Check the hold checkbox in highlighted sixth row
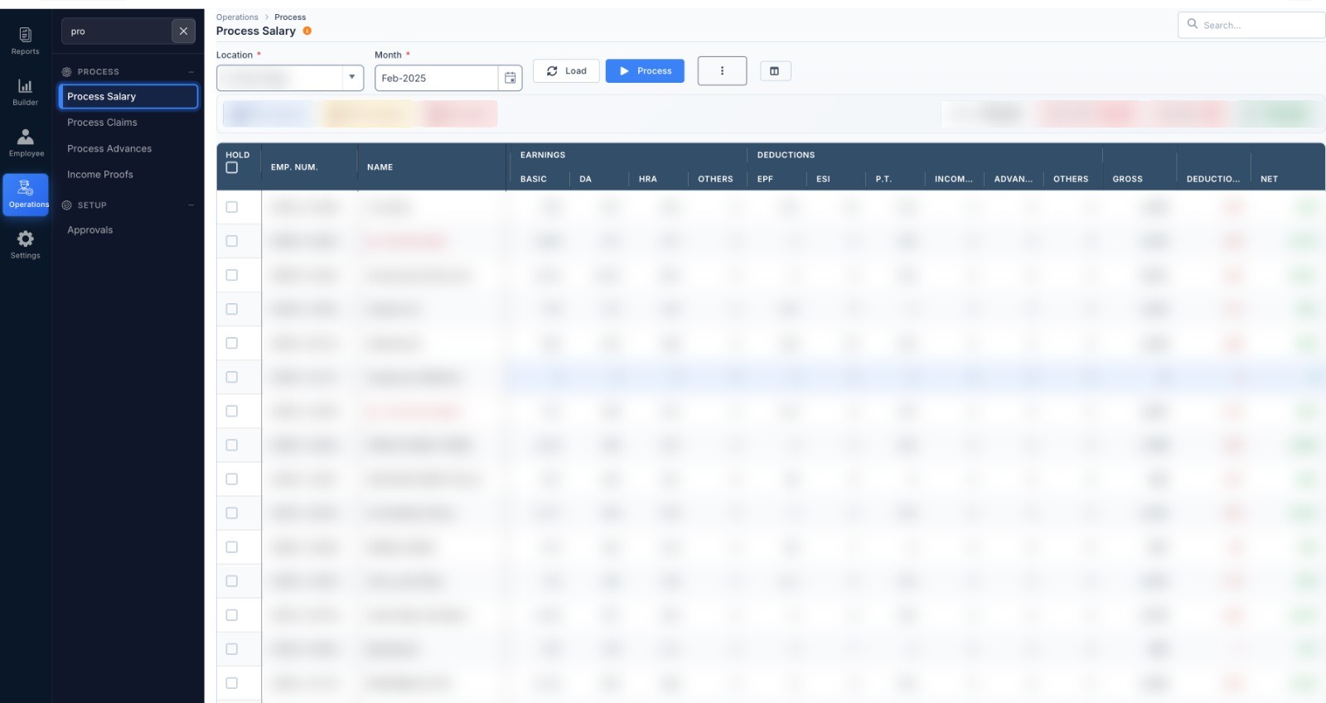Screen dimensions: 1326x703 click(x=232, y=377)
